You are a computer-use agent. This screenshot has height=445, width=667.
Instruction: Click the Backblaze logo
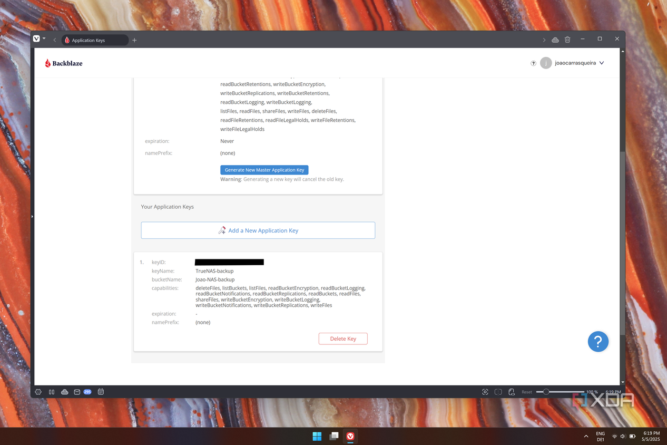pyautogui.click(x=64, y=63)
